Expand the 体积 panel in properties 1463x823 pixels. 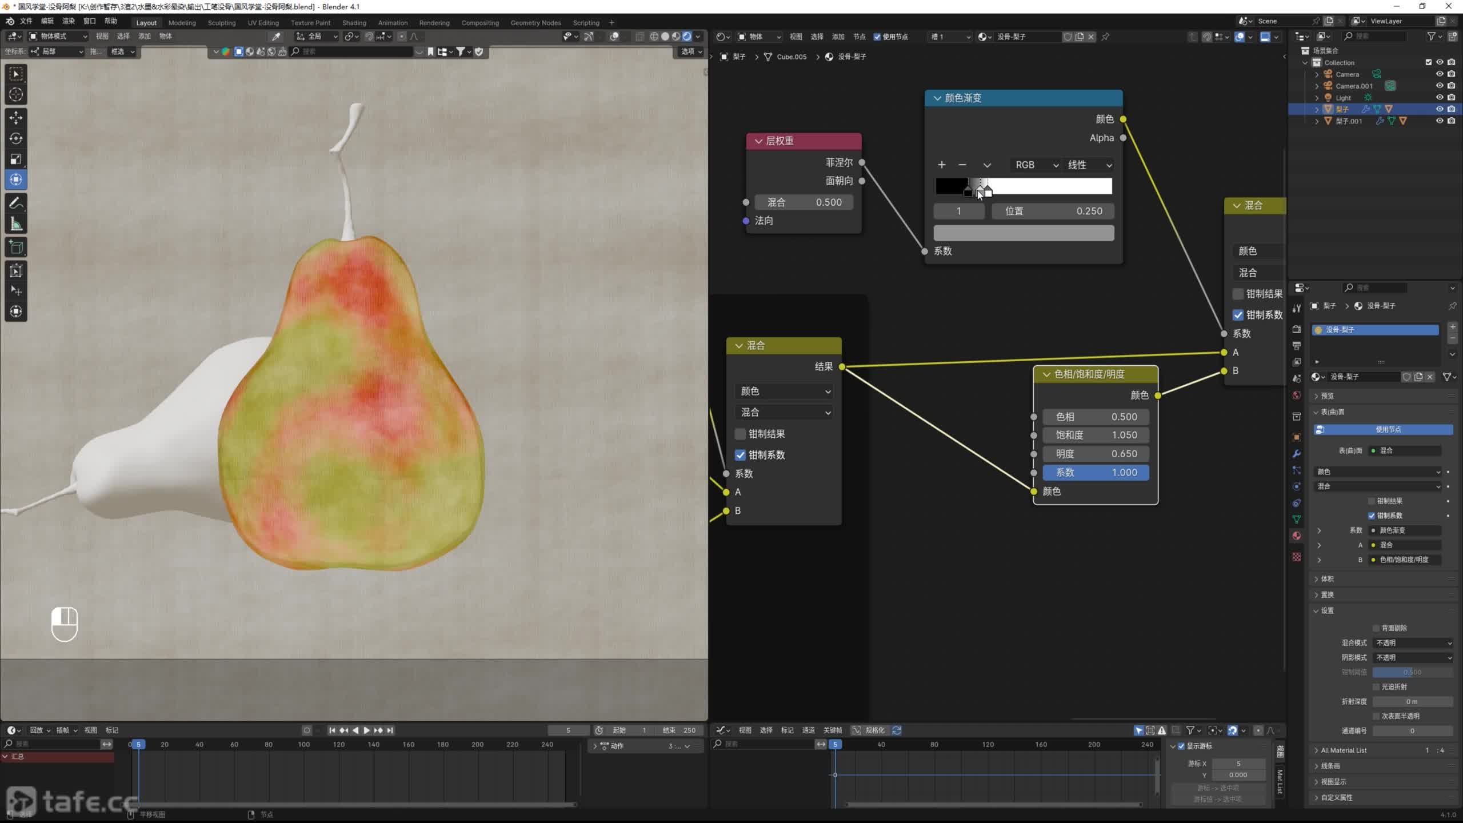1327,579
